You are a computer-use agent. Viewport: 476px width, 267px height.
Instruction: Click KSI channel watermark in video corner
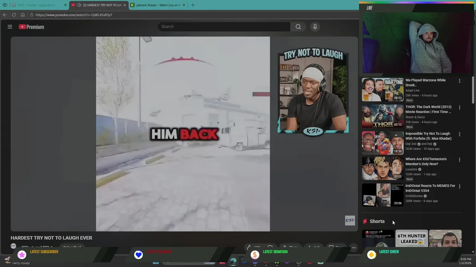[350, 221]
